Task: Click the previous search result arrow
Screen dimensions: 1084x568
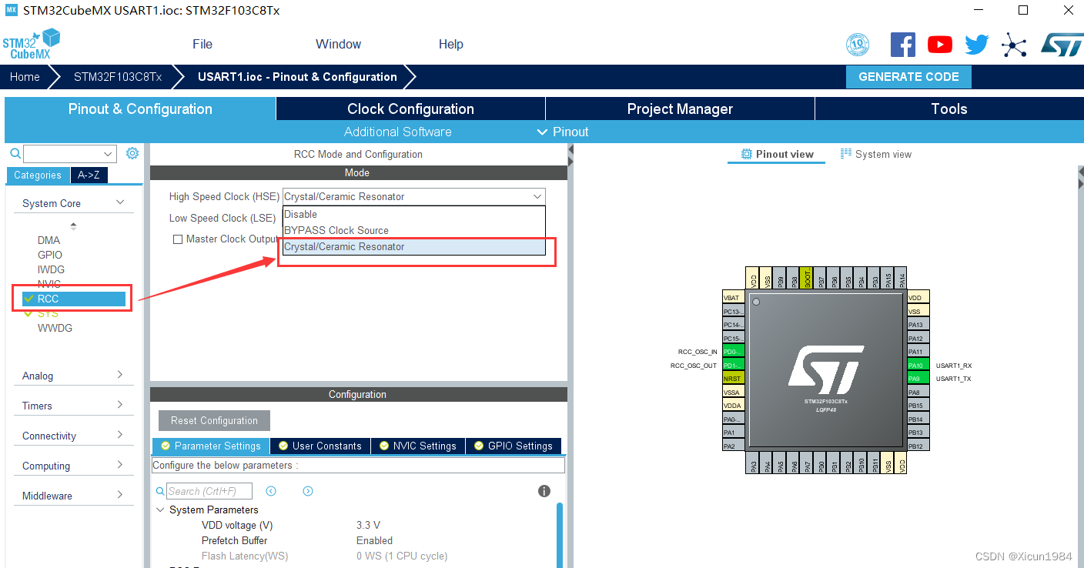Action: click(x=270, y=490)
